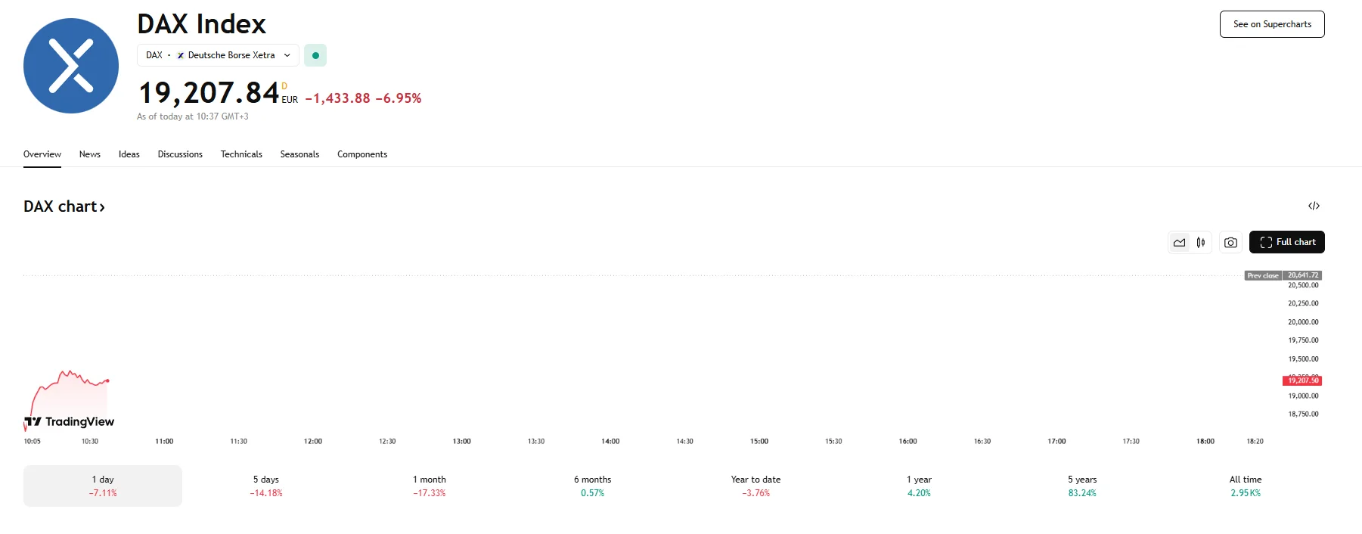Screen dimensions: 1362x534
Task: Click the TradingView logo on chart
Action: pos(70,421)
